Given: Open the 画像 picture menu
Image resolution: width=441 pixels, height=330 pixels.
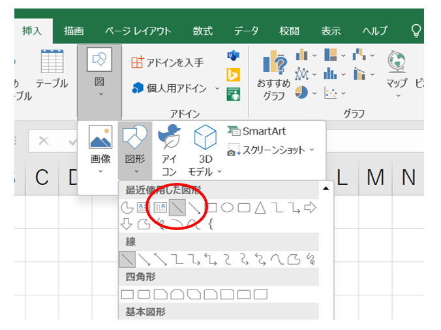Looking at the screenshot, I should coord(100,150).
